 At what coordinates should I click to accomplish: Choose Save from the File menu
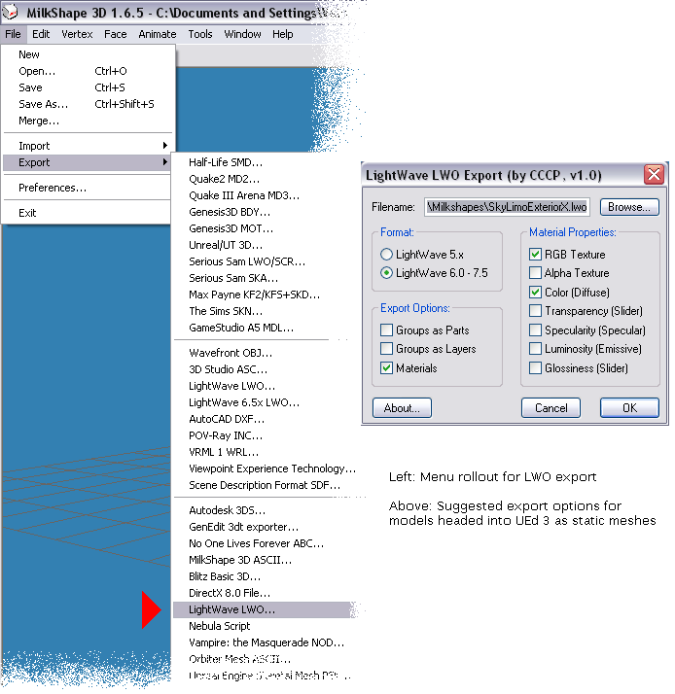tap(87, 87)
